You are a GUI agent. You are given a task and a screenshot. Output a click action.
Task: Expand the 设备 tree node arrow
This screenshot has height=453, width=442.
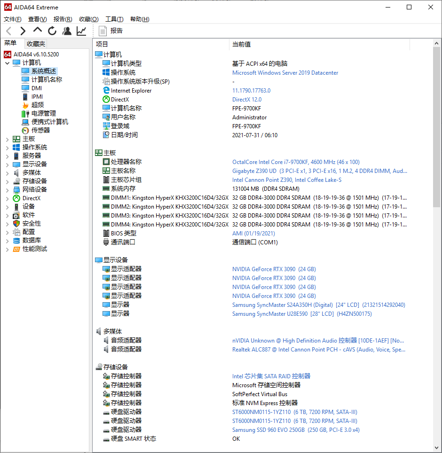coord(7,207)
